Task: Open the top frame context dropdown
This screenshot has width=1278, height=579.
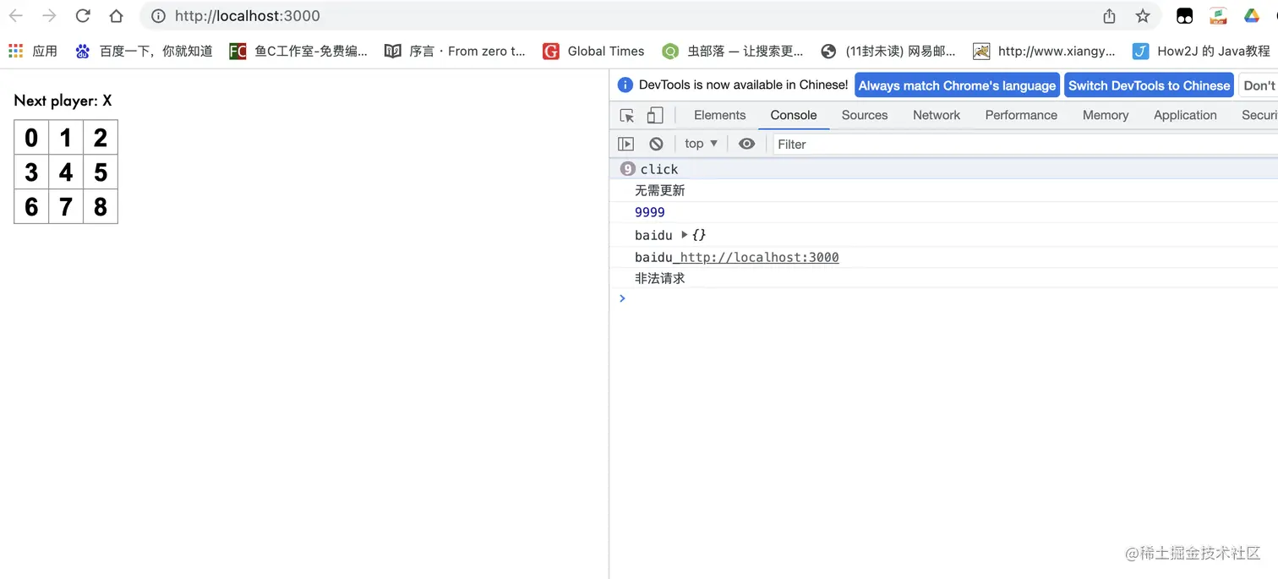Action: pos(700,143)
